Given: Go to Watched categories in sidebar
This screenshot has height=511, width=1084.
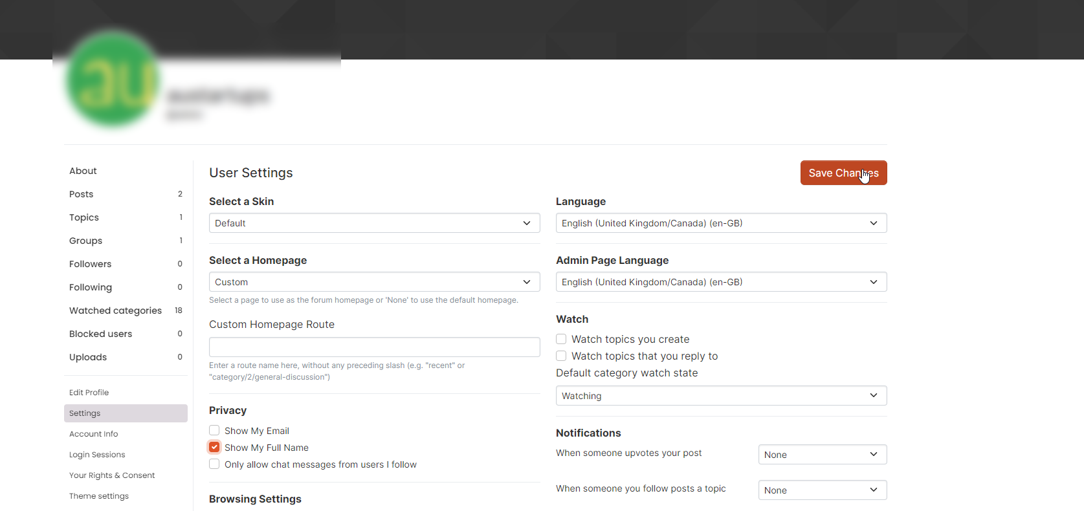Looking at the screenshot, I should [x=115, y=310].
